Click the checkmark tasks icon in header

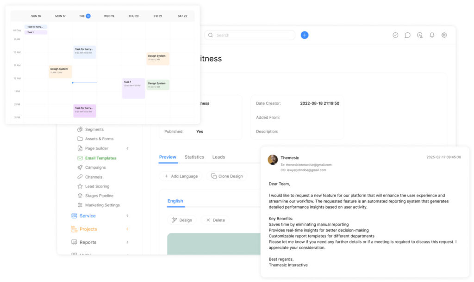[x=395, y=35]
